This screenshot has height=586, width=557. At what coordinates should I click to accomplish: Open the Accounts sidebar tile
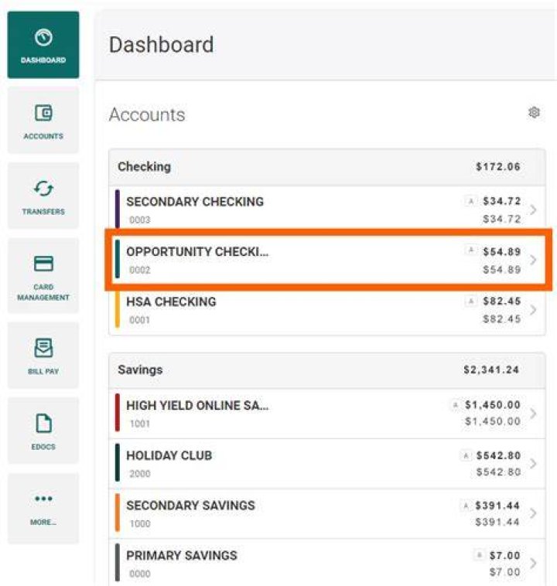pos(43,120)
